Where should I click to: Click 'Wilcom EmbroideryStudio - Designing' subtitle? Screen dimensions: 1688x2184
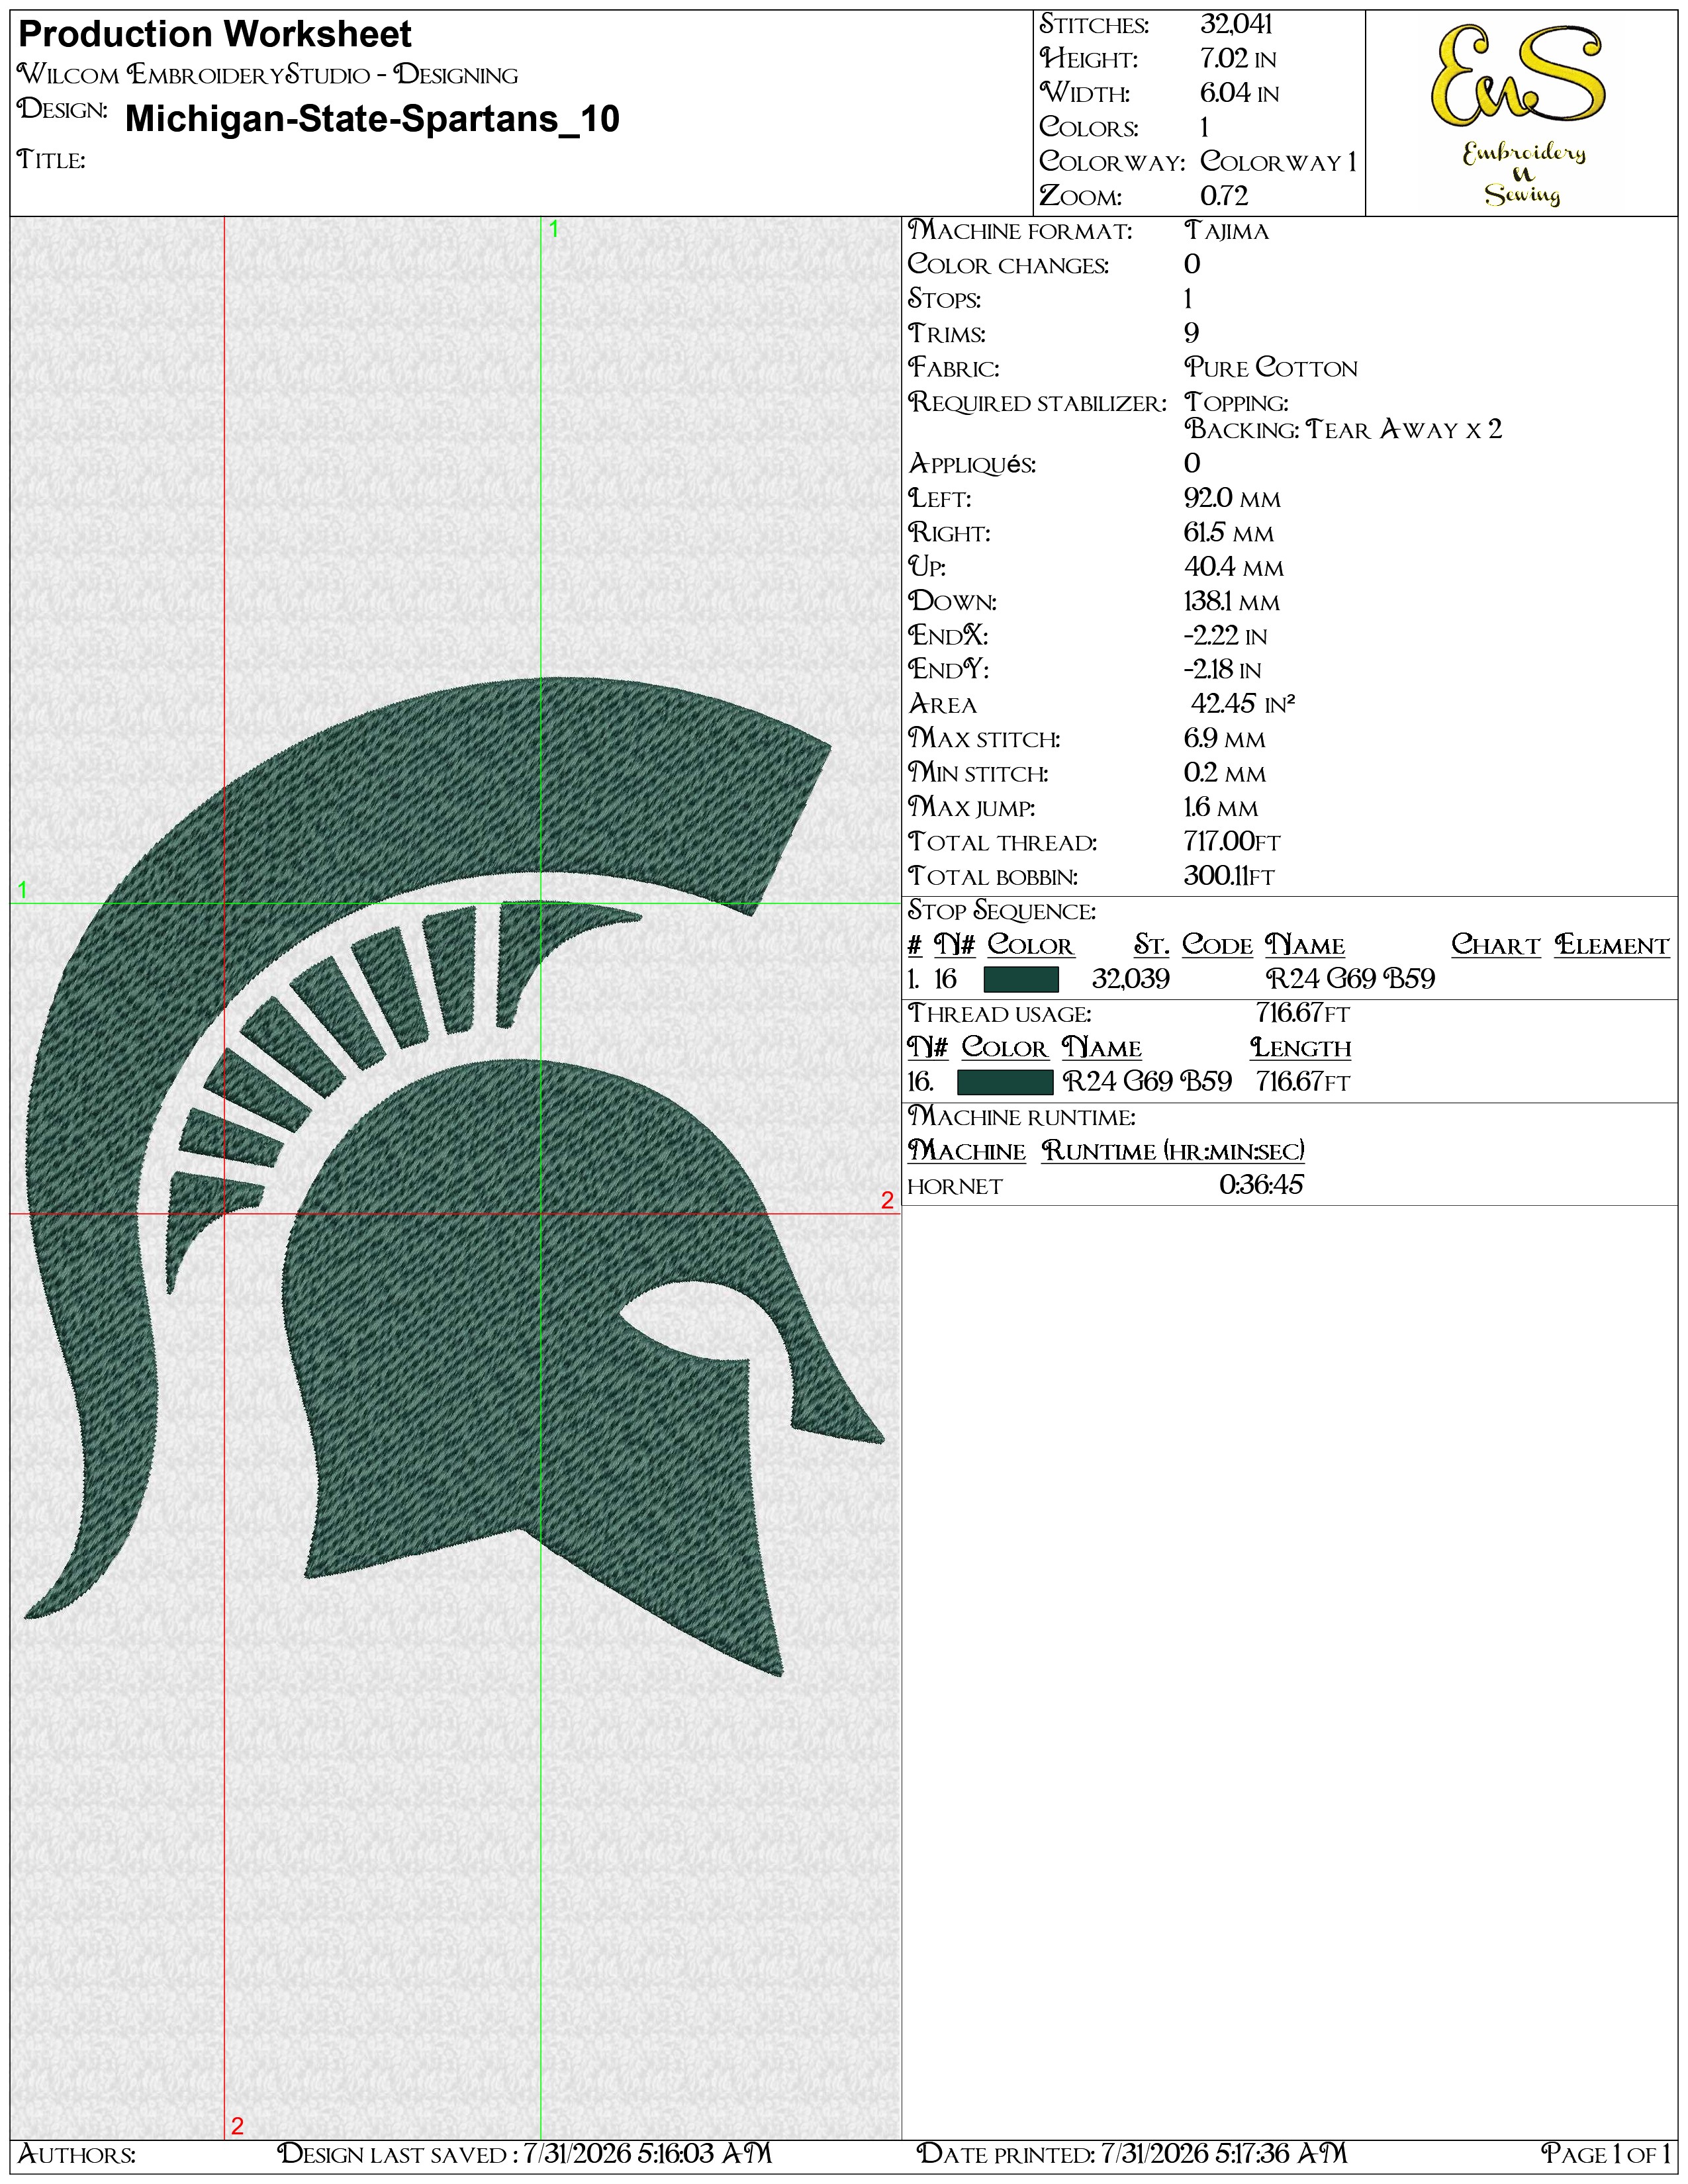[268, 75]
